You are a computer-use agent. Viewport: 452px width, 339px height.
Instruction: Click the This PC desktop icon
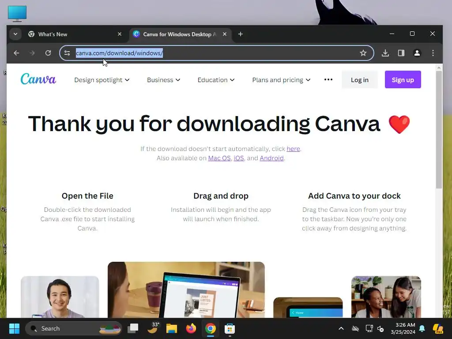pyautogui.click(x=17, y=13)
